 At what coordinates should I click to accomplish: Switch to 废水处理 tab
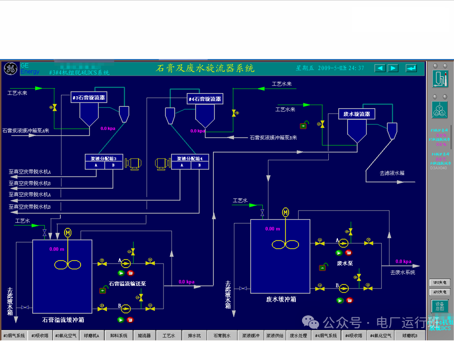point(298,336)
